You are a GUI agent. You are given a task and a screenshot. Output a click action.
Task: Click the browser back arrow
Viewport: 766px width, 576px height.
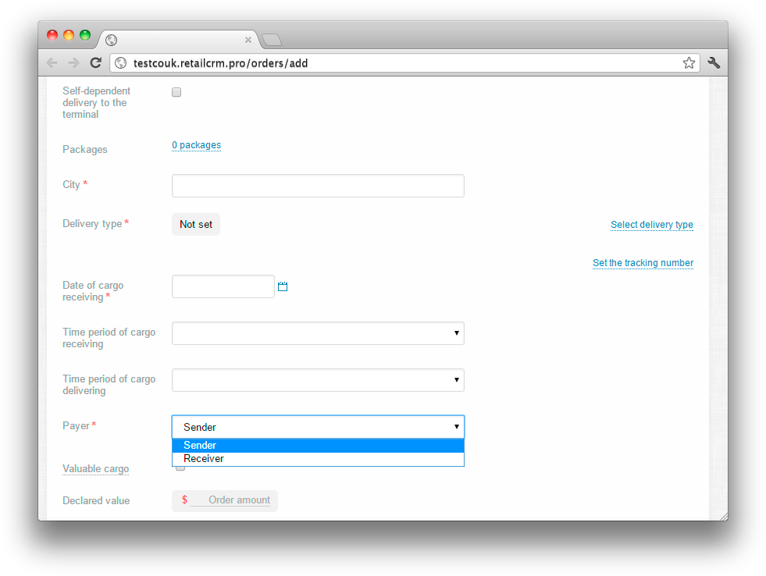tap(52, 63)
